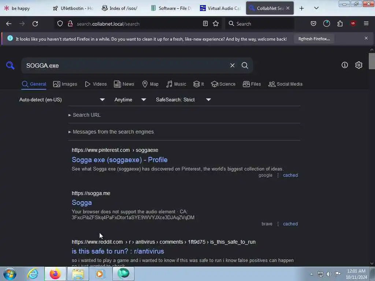Image resolution: width=375 pixels, height=281 pixels.
Task: Open search preferences gear icon
Action: pyautogui.click(x=359, y=65)
